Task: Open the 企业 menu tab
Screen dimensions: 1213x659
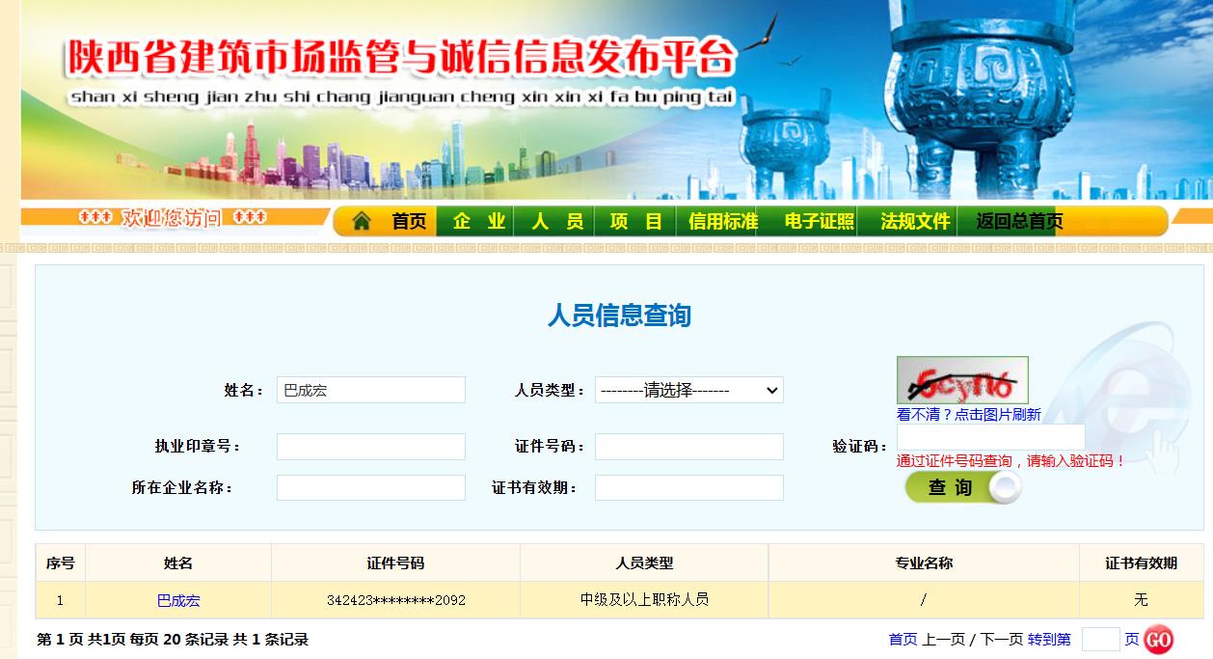Action: coord(479,222)
